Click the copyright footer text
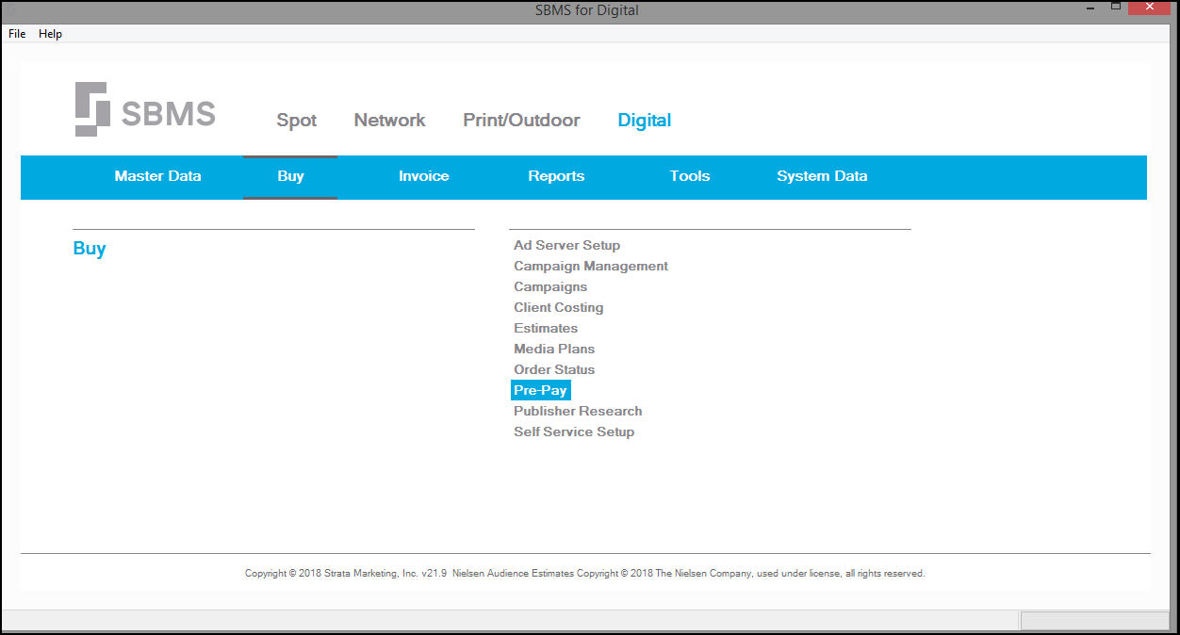Viewport: 1180px width, 635px height. (x=585, y=573)
